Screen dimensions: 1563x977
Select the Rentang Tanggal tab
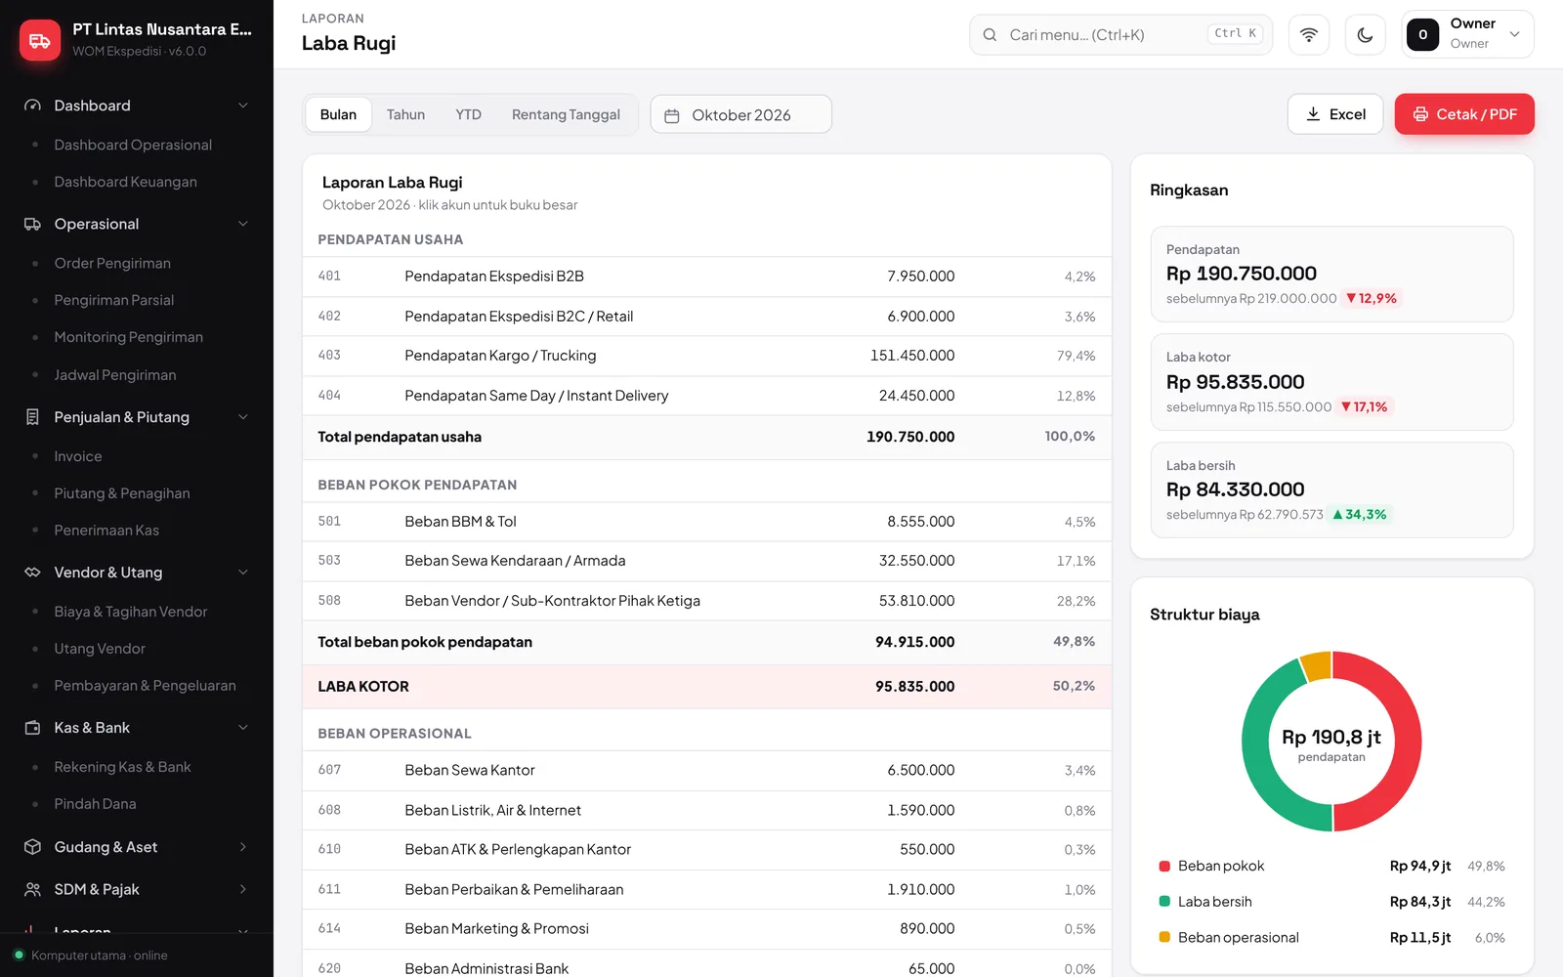566,114
